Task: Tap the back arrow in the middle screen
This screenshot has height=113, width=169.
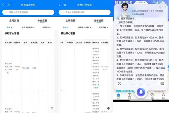Action: click(59, 5)
